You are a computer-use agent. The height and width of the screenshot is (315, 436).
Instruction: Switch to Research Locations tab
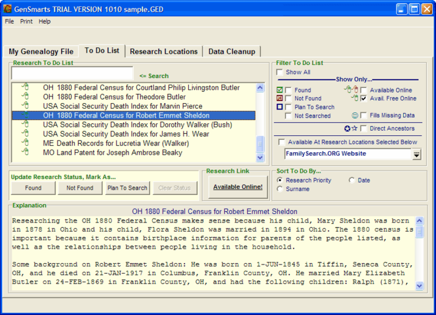coord(164,51)
